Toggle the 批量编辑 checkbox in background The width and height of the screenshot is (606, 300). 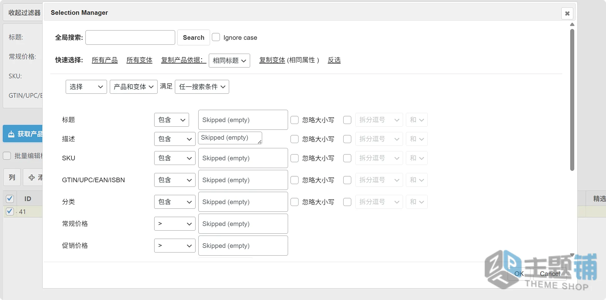(x=7, y=156)
